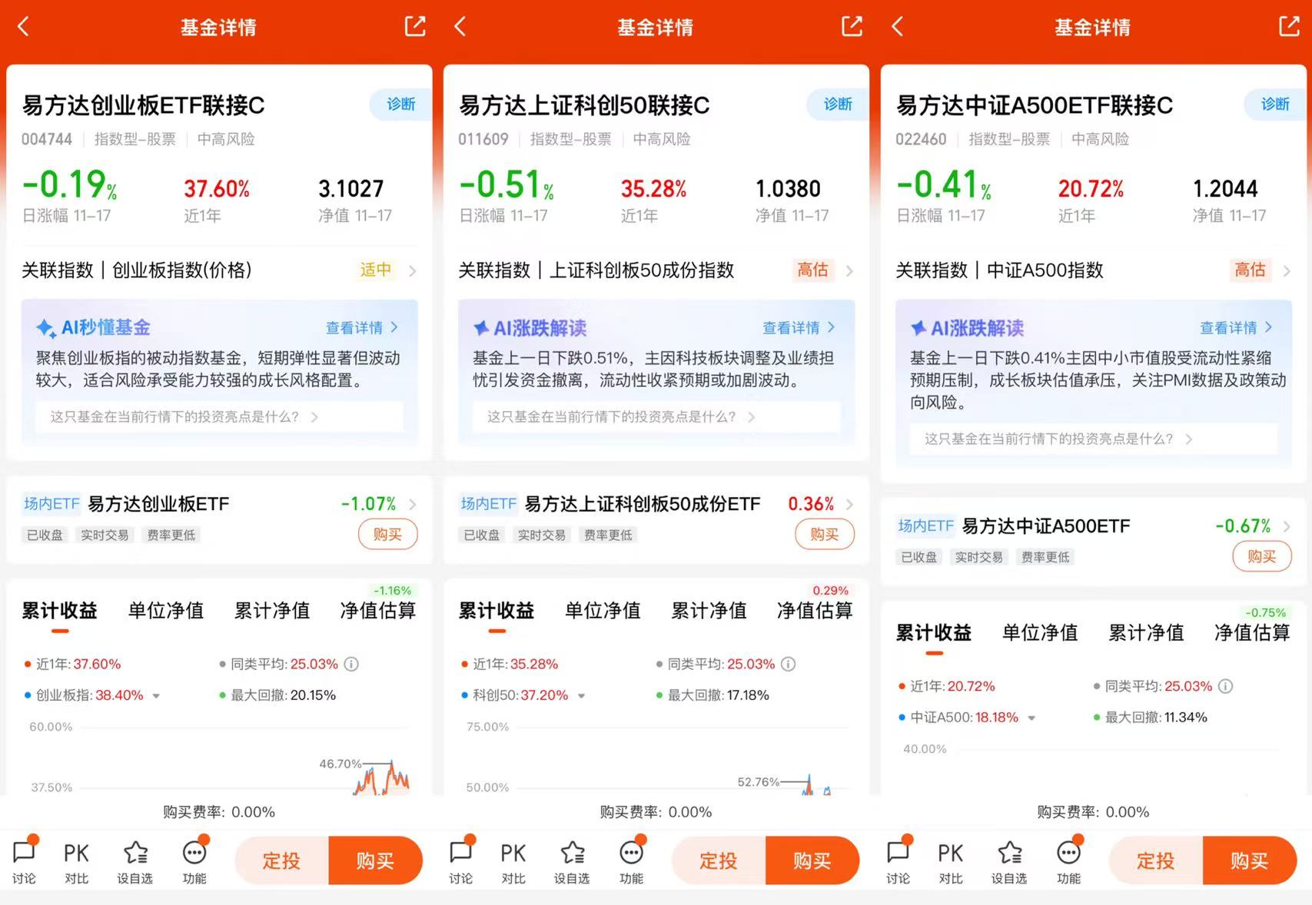1312x905 pixels.
Task: Select 累计收益 tab in A500 fund
Action: click(x=935, y=633)
